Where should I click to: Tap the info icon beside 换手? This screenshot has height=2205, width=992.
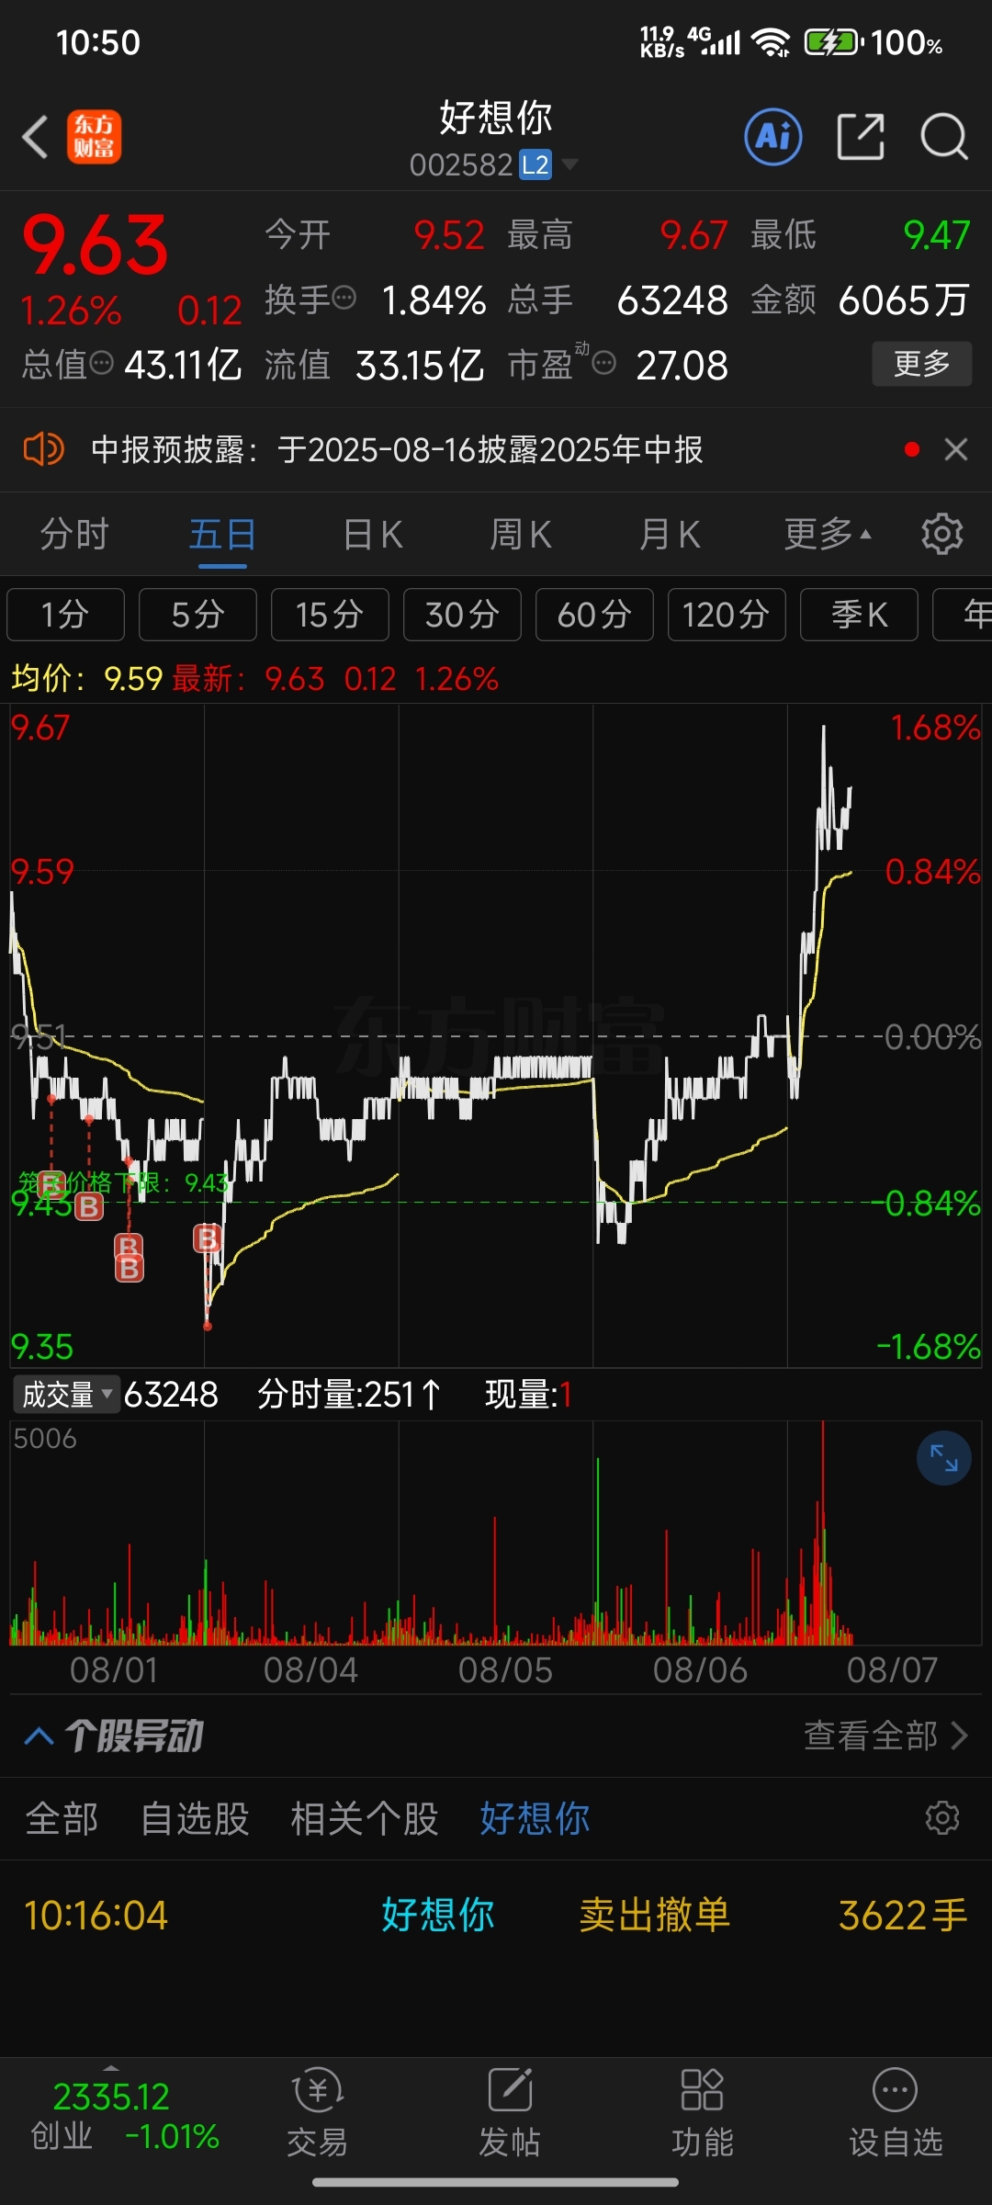tap(344, 299)
